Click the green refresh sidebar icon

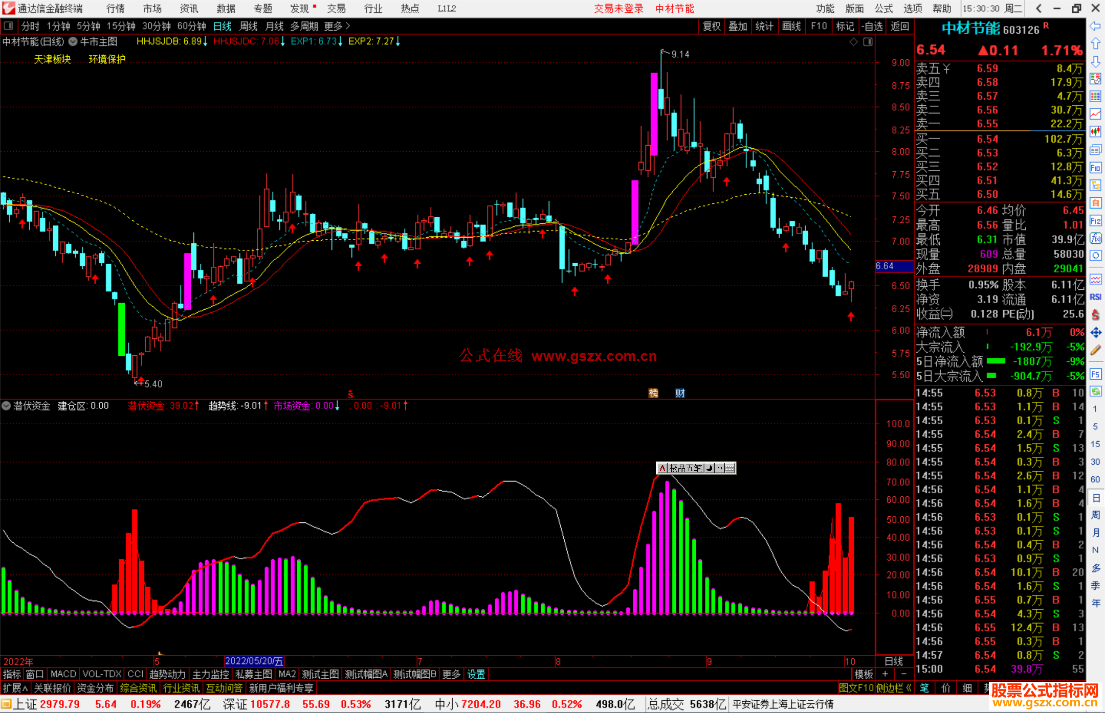(x=1095, y=392)
